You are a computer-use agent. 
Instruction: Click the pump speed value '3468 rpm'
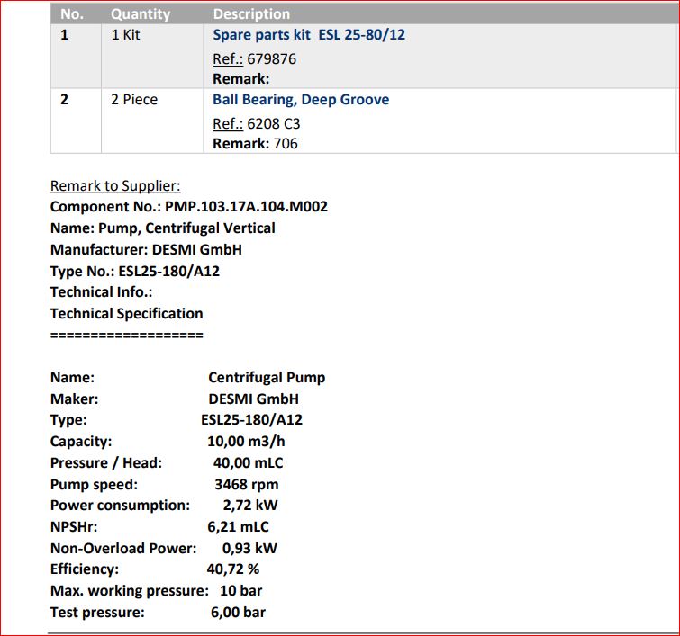tap(246, 484)
